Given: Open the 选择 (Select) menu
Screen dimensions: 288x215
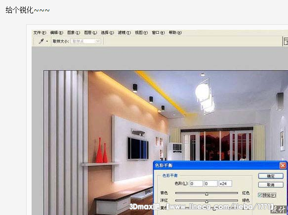Looking at the screenshot, I should click(x=107, y=33).
